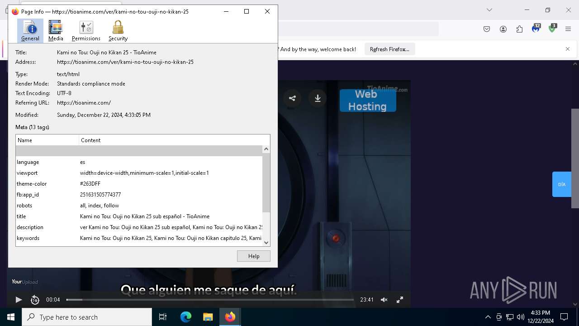Select the robots meta row
The height and width of the screenshot is (326, 579).
139,206
